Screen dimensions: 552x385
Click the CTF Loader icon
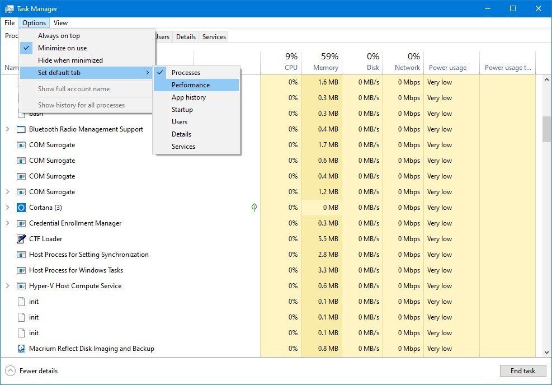[21, 239]
